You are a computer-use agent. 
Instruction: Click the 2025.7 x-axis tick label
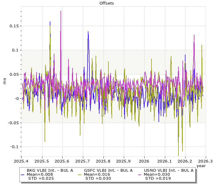click(x=83, y=161)
